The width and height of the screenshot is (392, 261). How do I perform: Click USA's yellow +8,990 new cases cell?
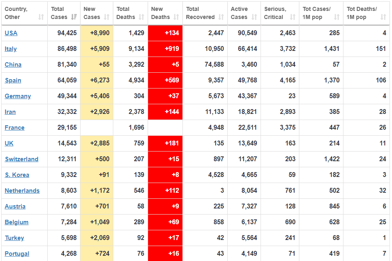pos(97,33)
